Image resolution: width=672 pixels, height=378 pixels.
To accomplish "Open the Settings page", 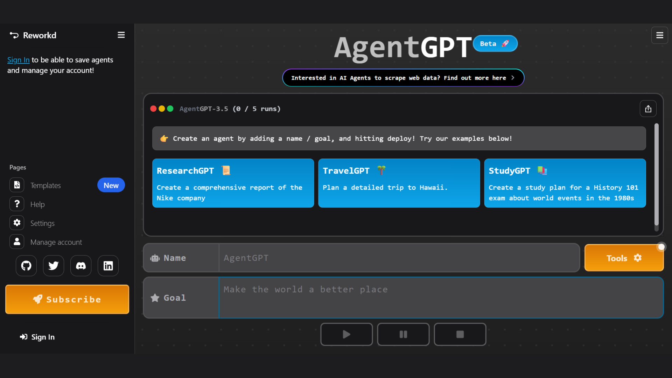I will 42,223.
